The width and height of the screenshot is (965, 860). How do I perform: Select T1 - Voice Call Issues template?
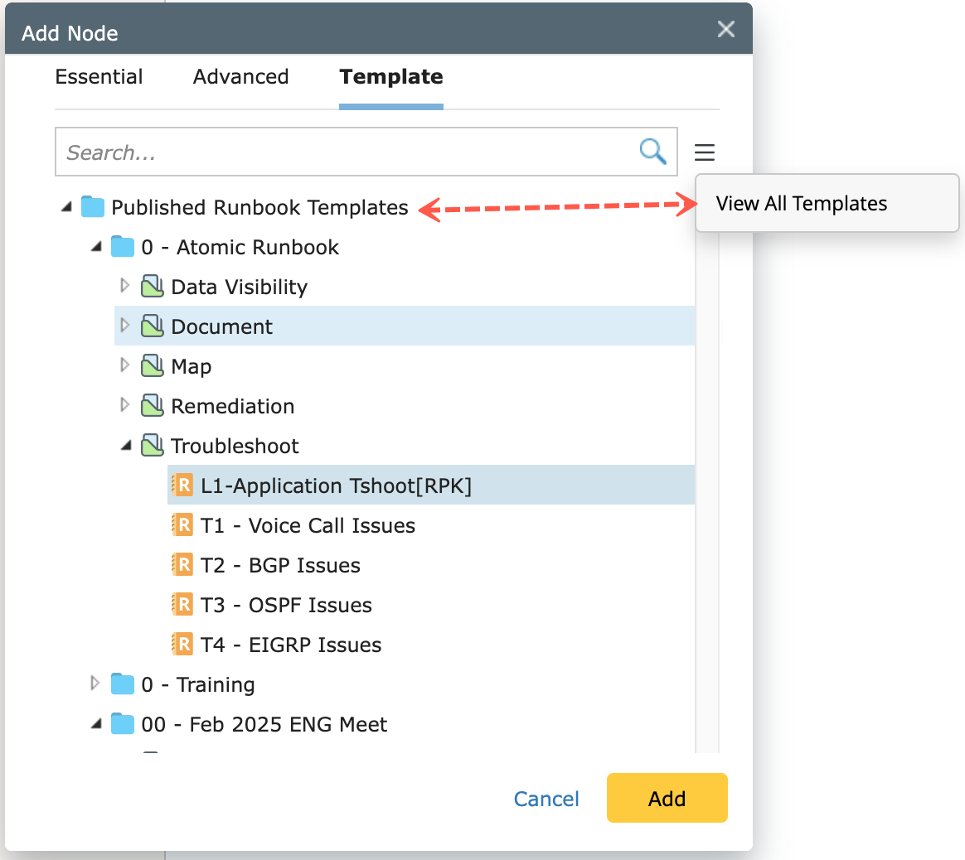click(x=308, y=525)
